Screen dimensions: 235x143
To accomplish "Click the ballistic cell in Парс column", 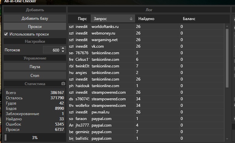I will [82, 138].
